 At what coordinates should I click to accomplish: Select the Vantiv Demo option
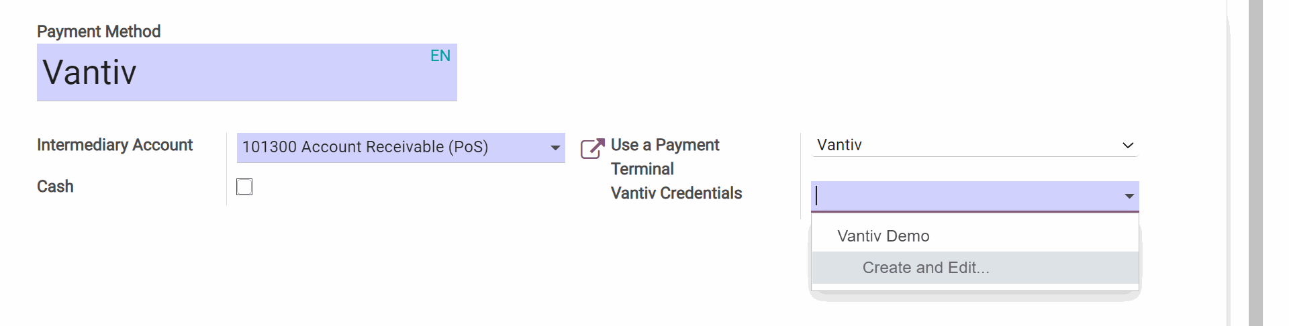pyautogui.click(x=883, y=236)
